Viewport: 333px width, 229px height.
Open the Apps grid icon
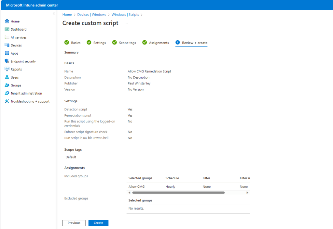pos(7,53)
